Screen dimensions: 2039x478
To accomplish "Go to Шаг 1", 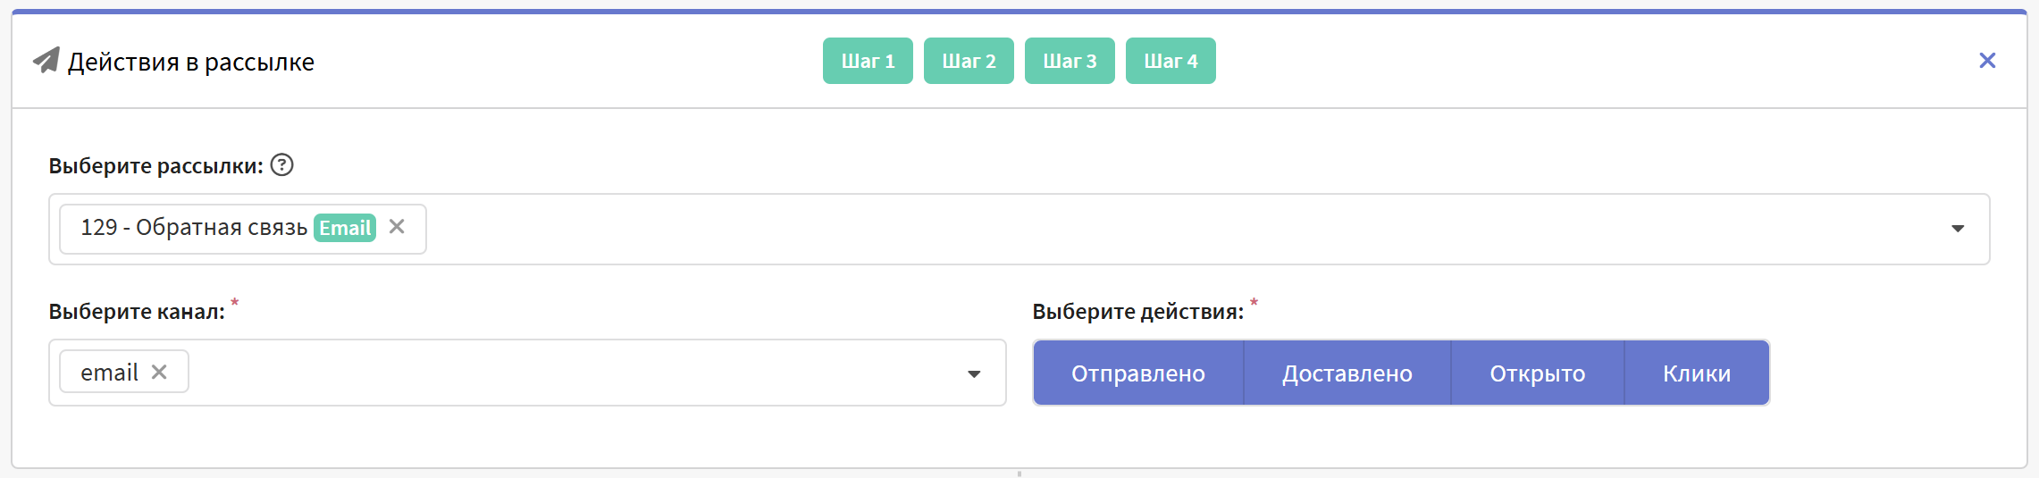I will 868,62.
